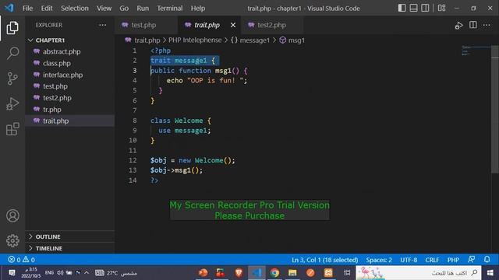
Task: Change line endings via CRLF
Action: coord(432,260)
